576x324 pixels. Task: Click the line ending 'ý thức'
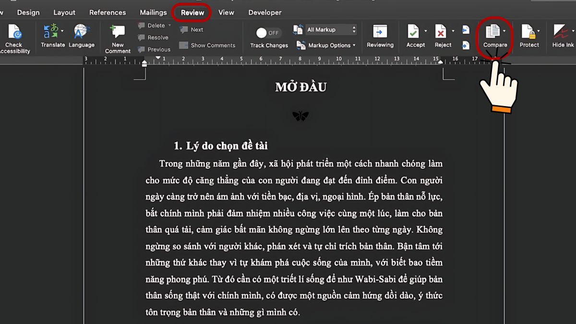tap(294, 296)
